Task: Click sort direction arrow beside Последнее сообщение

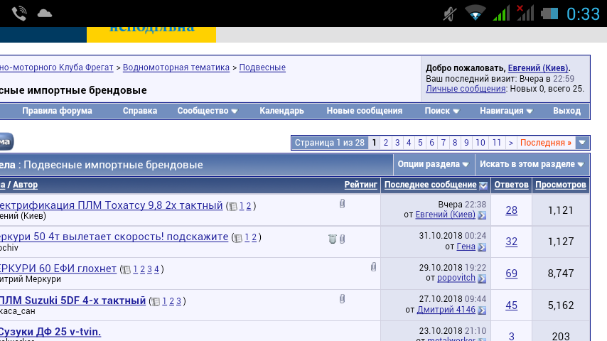Action: [x=483, y=185]
